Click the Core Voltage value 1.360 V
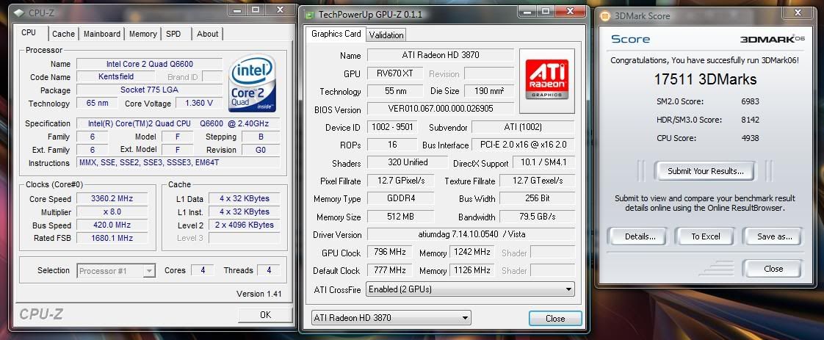824x340 pixels. 199,103
